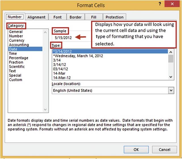
Task: Select the 14-Mar-12 date type
Action: coord(62,77)
